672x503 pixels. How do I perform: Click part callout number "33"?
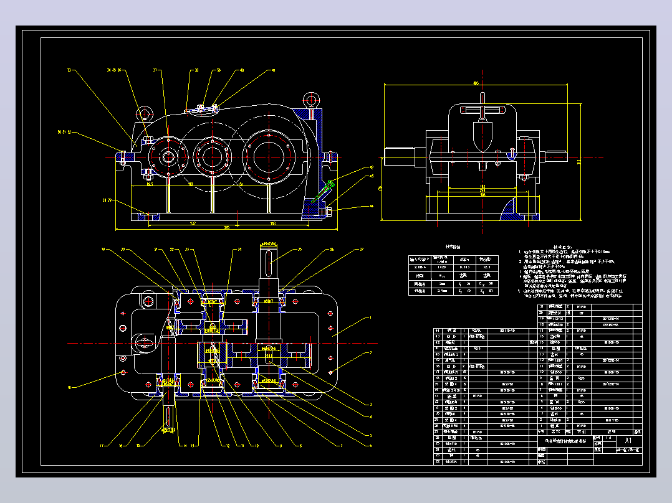click(69, 70)
